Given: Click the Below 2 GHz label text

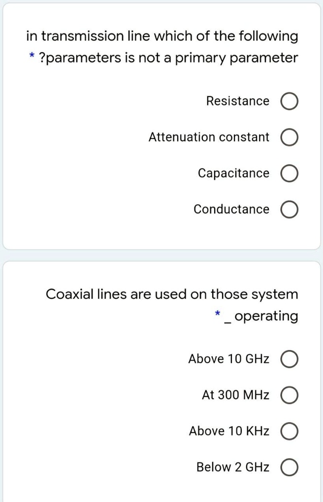Looking at the screenshot, I should [x=232, y=467].
